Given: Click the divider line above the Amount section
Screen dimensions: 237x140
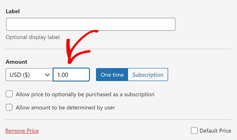Looking at the screenshot, I should pyautogui.click(x=118, y=49).
